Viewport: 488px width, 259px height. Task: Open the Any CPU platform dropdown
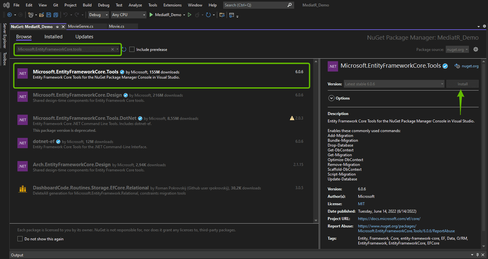tap(129, 15)
